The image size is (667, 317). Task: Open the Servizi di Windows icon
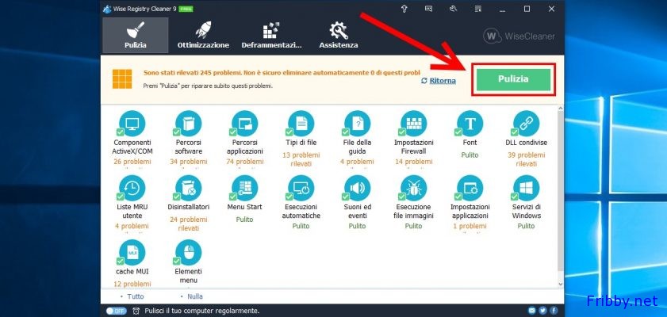527,188
